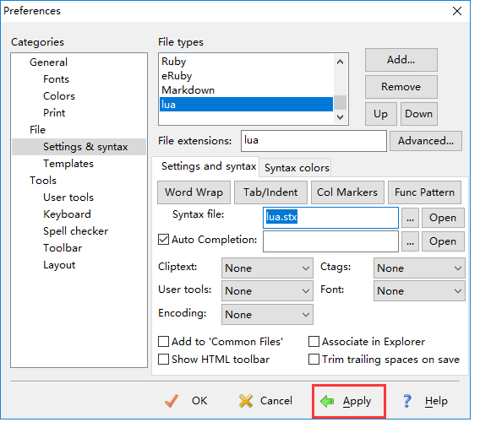Open the Templates category
Screen dimensions: 480x433
[x=68, y=164]
